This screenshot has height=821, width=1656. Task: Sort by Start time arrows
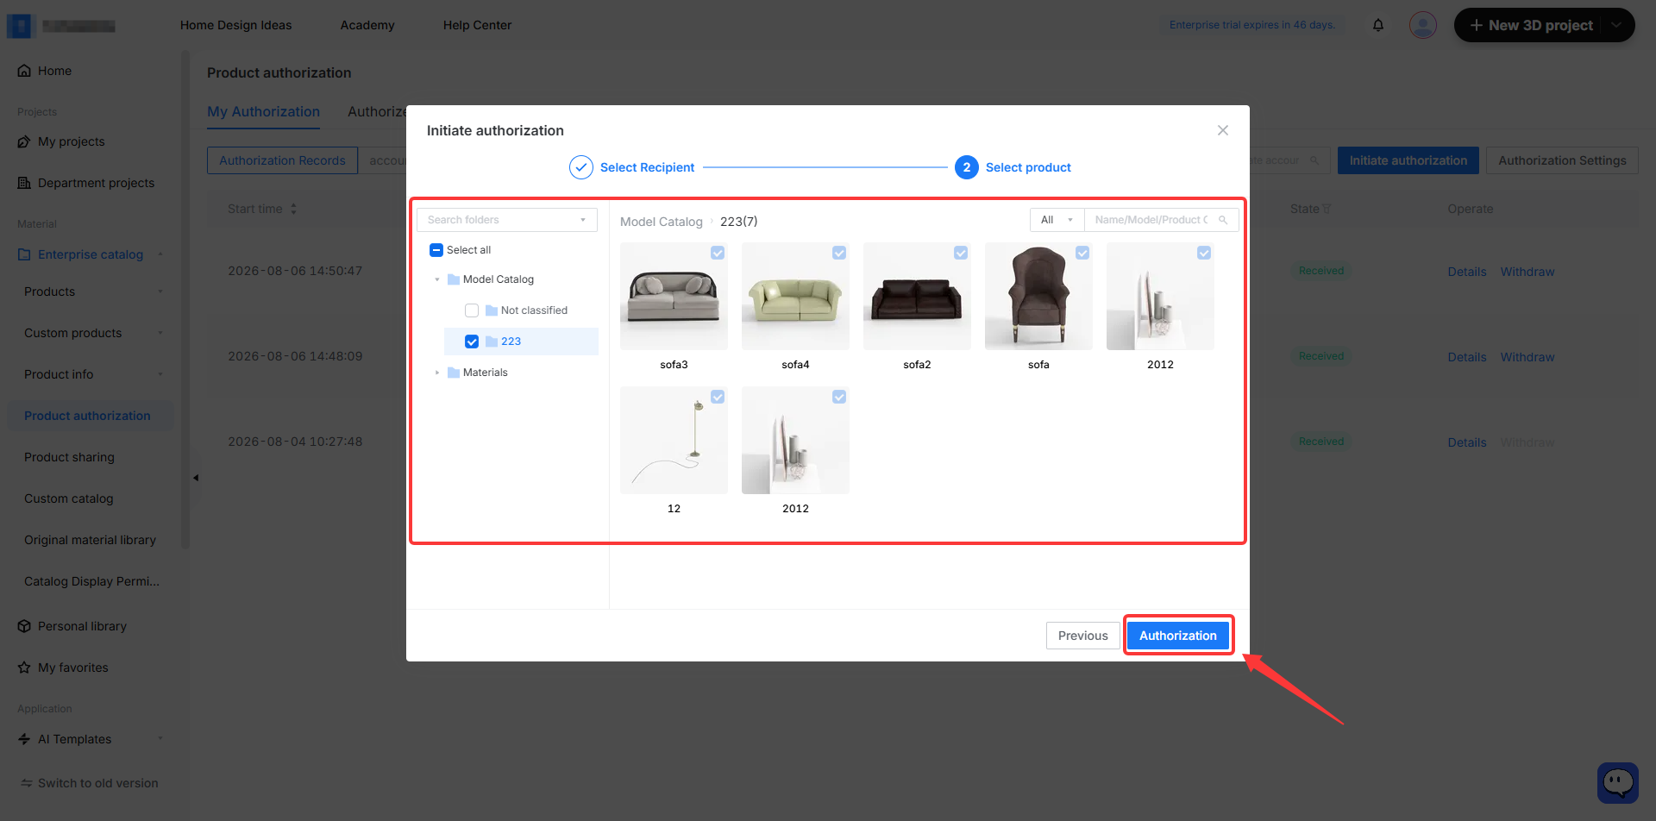(x=293, y=209)
